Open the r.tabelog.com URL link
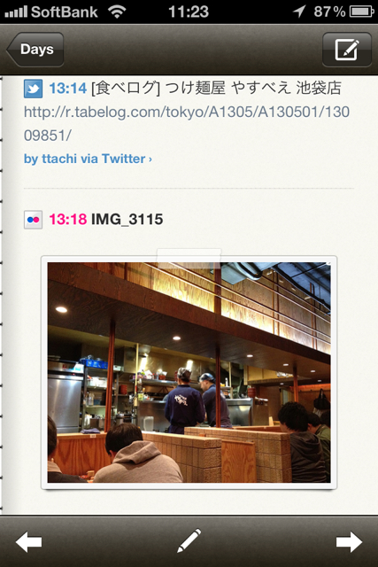The width and height of the screenshot is (378, 567). (187, 124)
